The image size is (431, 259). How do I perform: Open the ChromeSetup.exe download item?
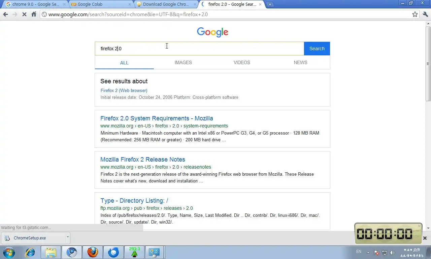point(33,238)
